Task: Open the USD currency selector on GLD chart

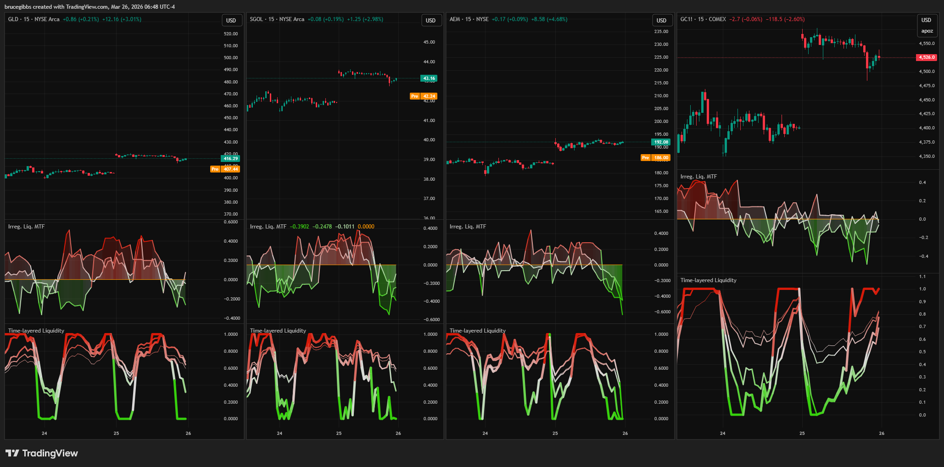Action: pos(231,20)
